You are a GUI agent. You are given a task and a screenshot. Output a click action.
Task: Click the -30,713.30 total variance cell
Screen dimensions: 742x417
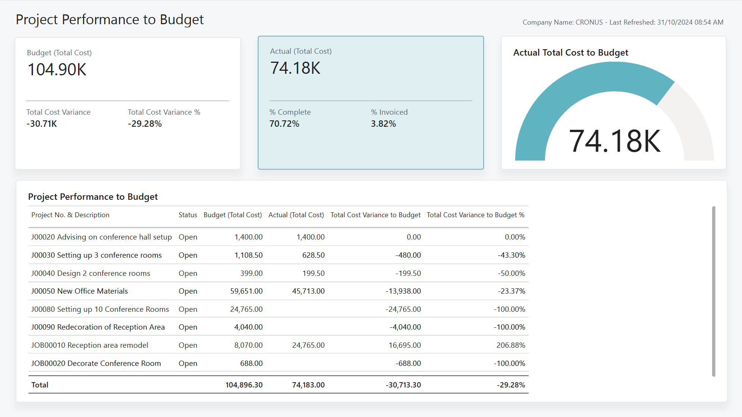tap(403, 385)
